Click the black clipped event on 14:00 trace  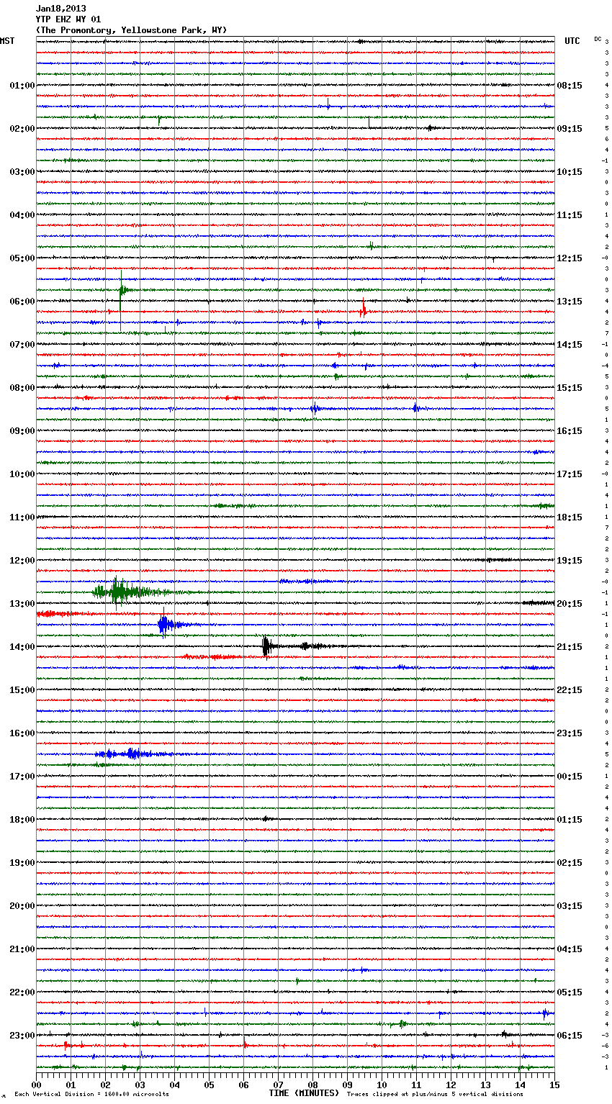pos(266,646)
